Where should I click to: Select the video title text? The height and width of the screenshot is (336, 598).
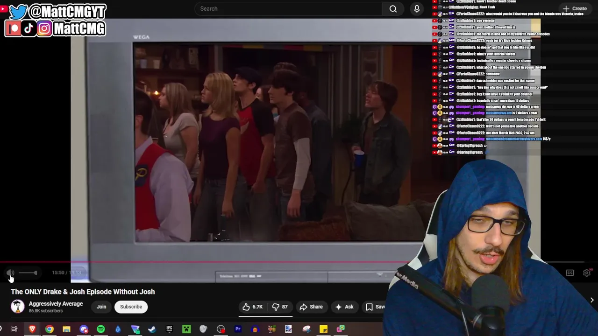(83, 292)
